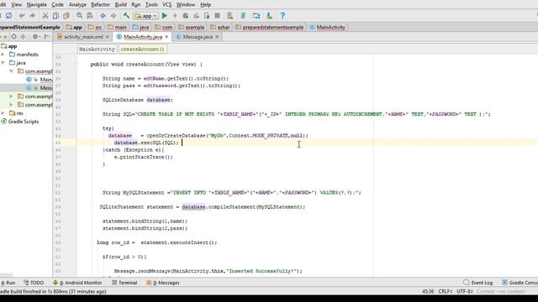538x302 pixels.
Task: Open the View menu
Action: point(16,5)
